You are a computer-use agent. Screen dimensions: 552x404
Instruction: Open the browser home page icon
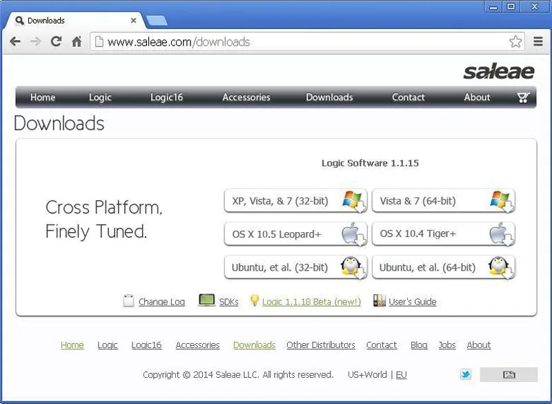pos(77,41)
